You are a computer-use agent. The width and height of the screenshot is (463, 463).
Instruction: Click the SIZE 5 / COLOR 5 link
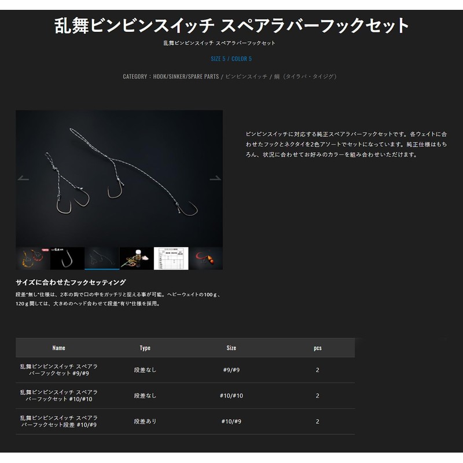231,58
